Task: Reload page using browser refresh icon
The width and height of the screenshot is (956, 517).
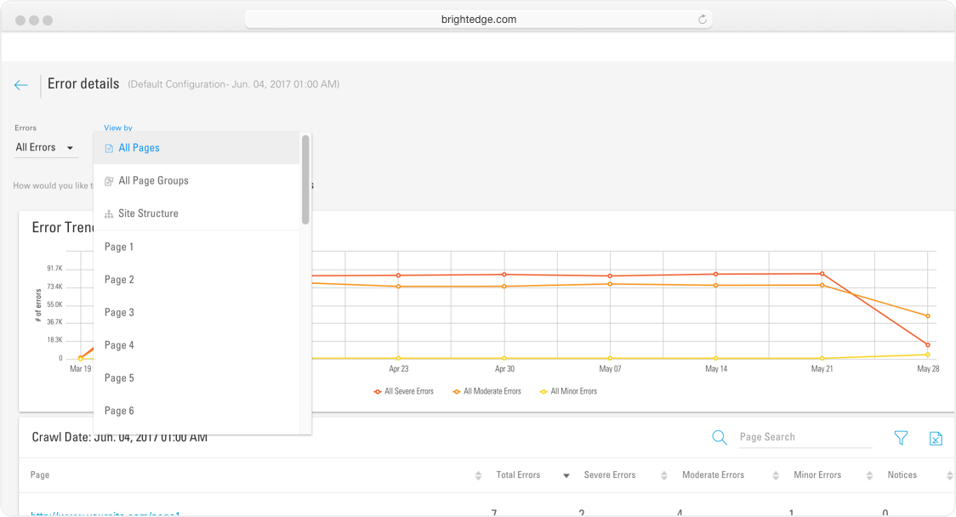Action: [x=703, y=20]
